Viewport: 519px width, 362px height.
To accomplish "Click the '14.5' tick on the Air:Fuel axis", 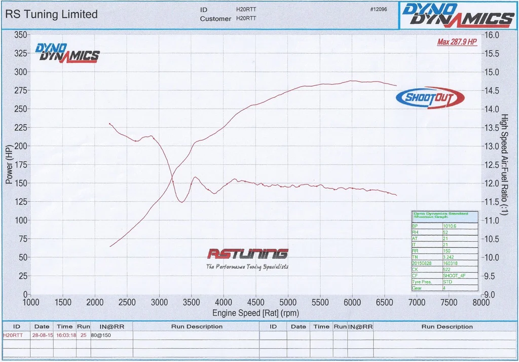I will [x=492, y=90].
